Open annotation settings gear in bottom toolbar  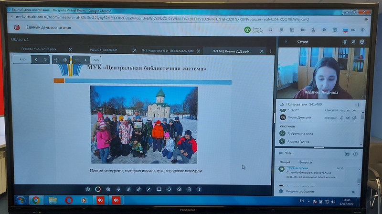coord(88,189)
